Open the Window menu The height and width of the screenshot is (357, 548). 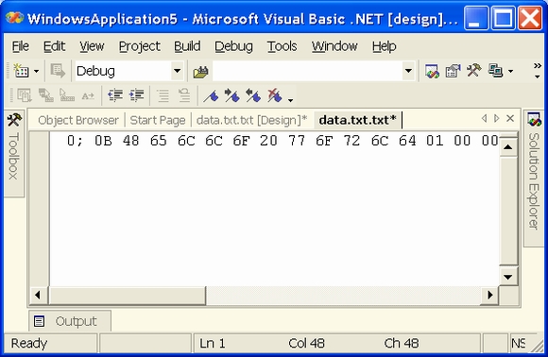pyautogui.click(x=334, y=46)
